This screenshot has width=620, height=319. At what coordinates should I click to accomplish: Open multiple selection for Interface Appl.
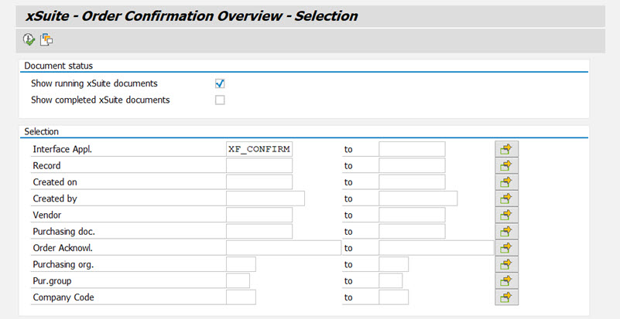[506, 149]
